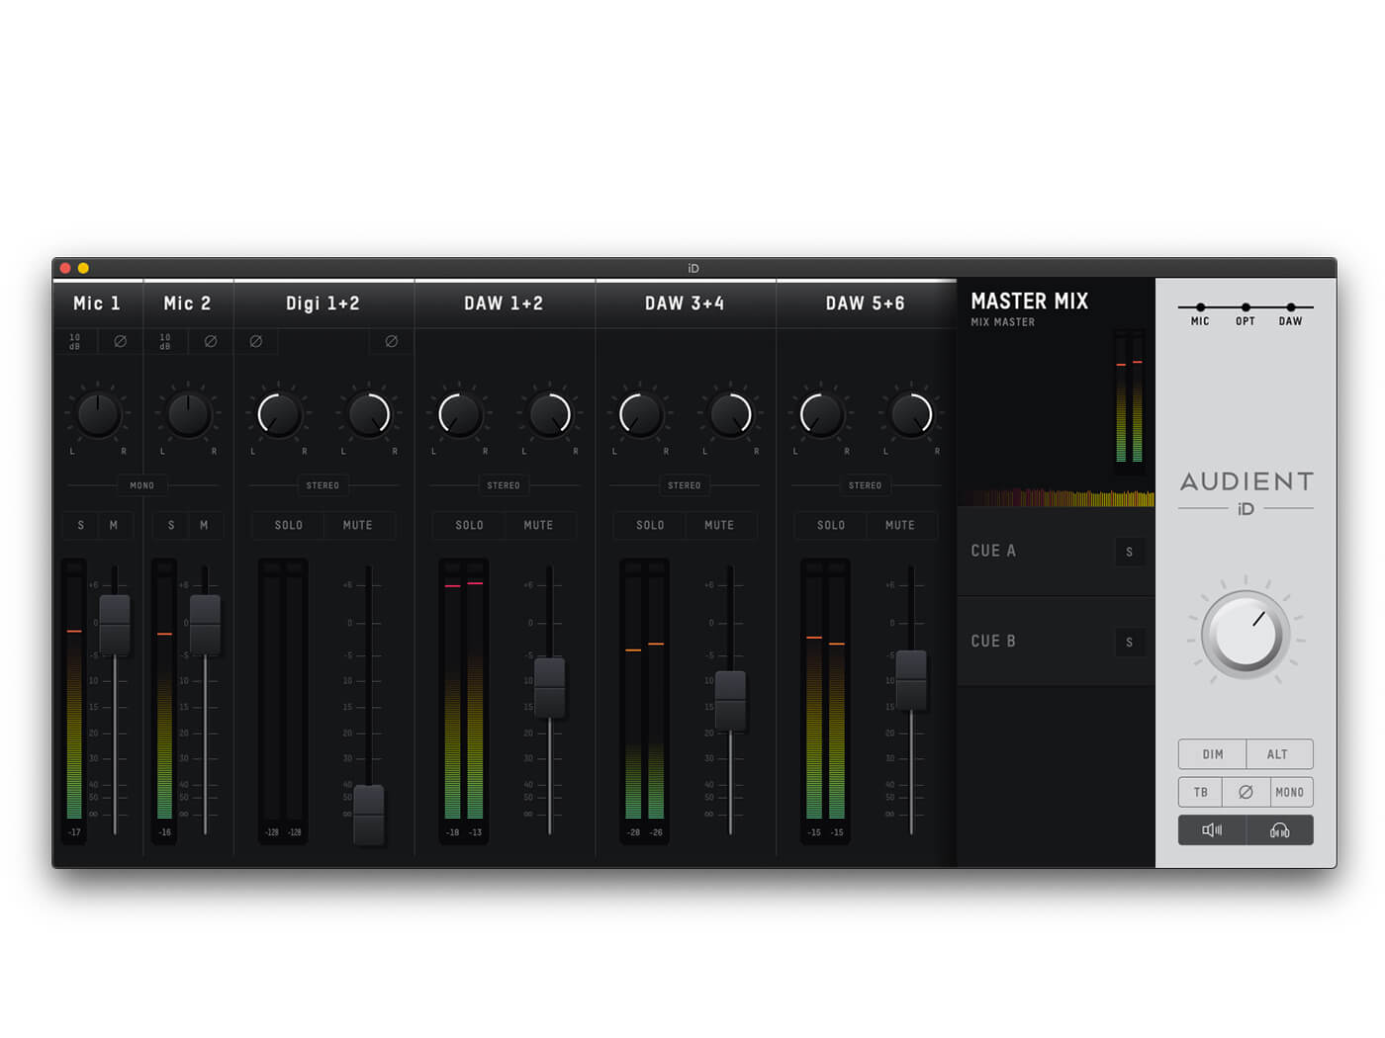Open the MASTER MIX panel

tap(1029, 302)
